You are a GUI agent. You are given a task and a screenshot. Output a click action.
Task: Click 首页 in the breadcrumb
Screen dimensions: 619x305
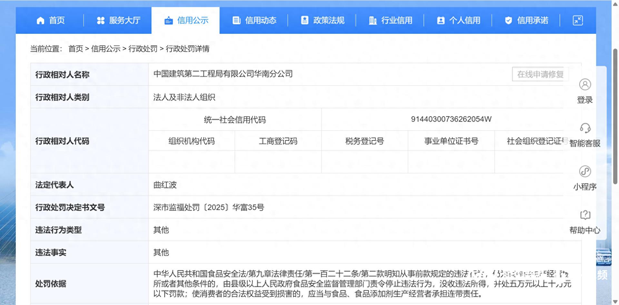point(76,49)
